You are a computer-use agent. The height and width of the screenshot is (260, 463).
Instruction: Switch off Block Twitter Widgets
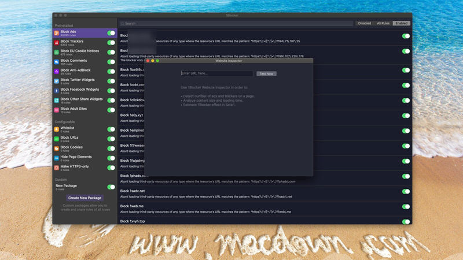(x=111, y=81)
